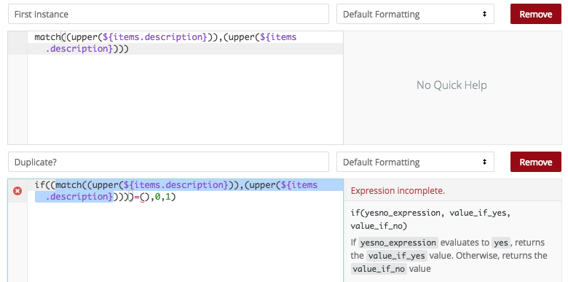Click the first editor's line gutter
568x282 pixels.
pos(17,87)
